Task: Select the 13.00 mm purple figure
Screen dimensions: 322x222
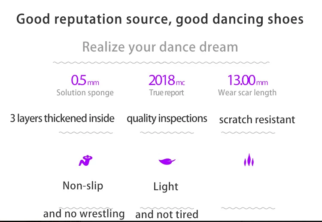Action: [248, 80]
